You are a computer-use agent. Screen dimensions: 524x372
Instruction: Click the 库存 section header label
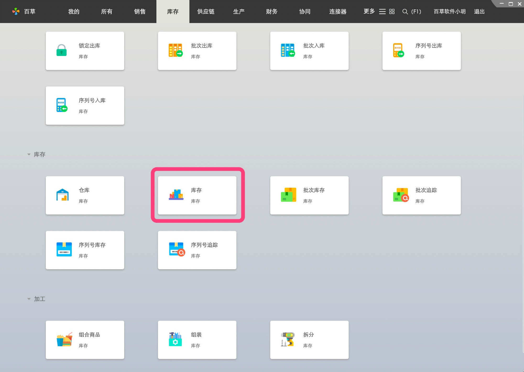pyautogui.click(x=40, y=154)
